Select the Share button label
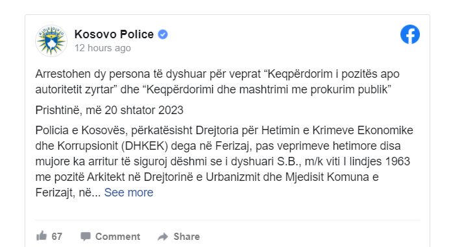Screen dimensions: 453x247 (186, 237)
